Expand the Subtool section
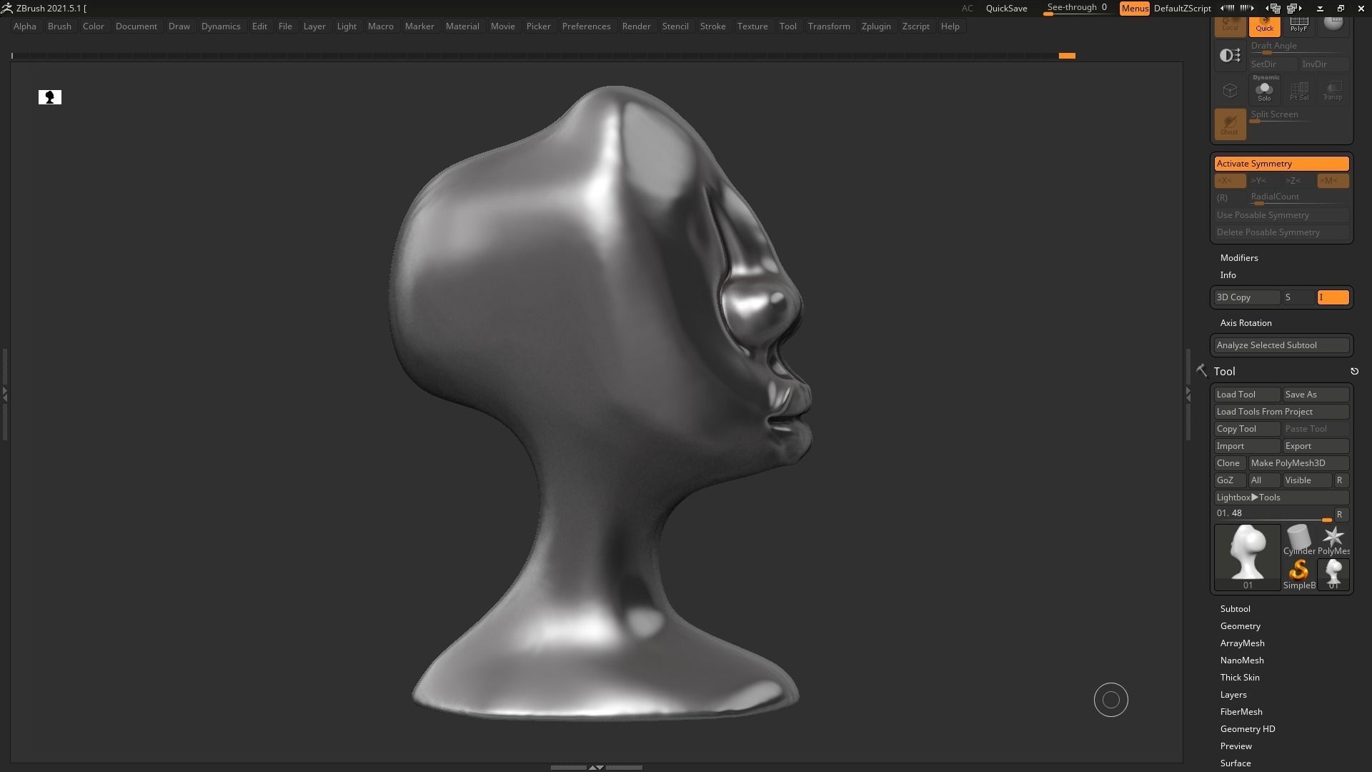 point(1236,609)
